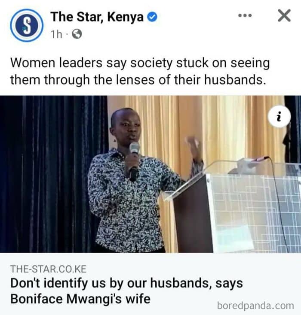Image resolution: width=301 pixels, height=315 pixels.
Task: Click the device sitting on the podium
Action: tap(249, 165)
